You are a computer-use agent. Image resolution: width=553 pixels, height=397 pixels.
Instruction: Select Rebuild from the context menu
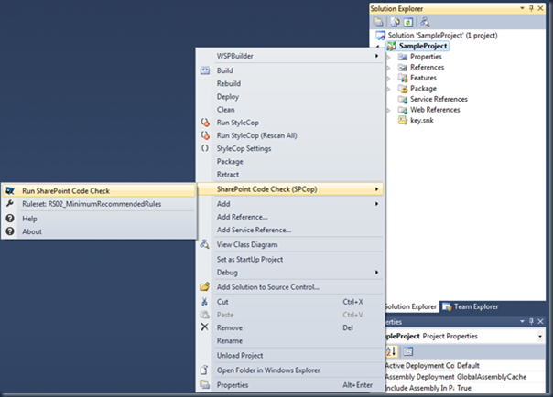229,83
